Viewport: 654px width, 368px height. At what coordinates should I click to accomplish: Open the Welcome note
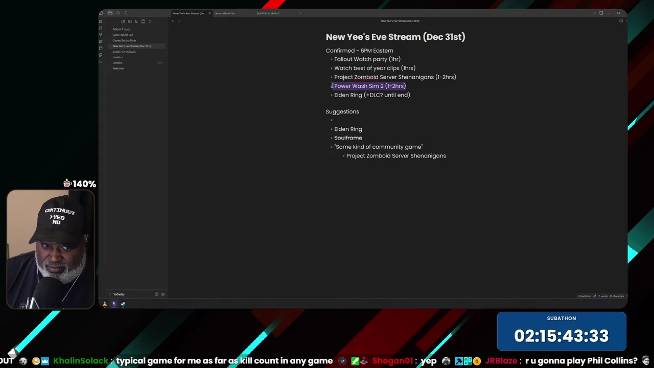point(118,68)
